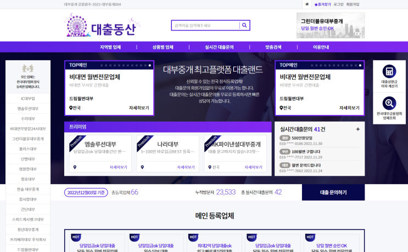
Task: Click location pin on 나라대부 card
Action: (x=142, y=167)
